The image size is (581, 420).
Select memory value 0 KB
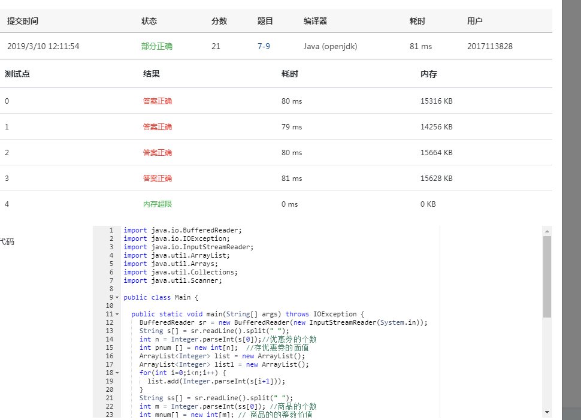[x=428, y=204]
